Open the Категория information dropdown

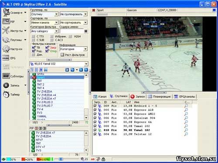point(85,49)
